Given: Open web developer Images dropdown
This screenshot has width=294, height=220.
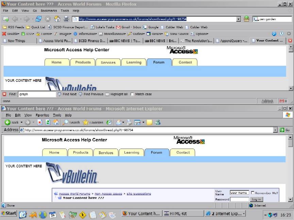Looking at the screenshot, I should [x=63, y=34].
